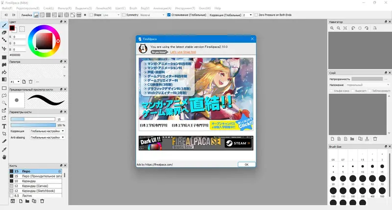This screenshot has height=210, width=392.
Task: Select the Text tool
Action: coord(4,126)
